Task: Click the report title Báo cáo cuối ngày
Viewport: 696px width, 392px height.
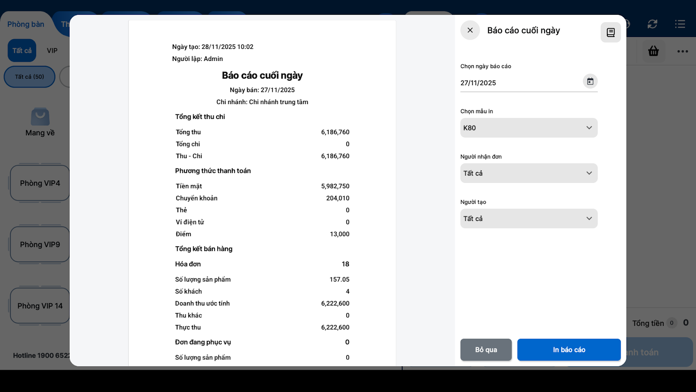Action: [262, 75]
